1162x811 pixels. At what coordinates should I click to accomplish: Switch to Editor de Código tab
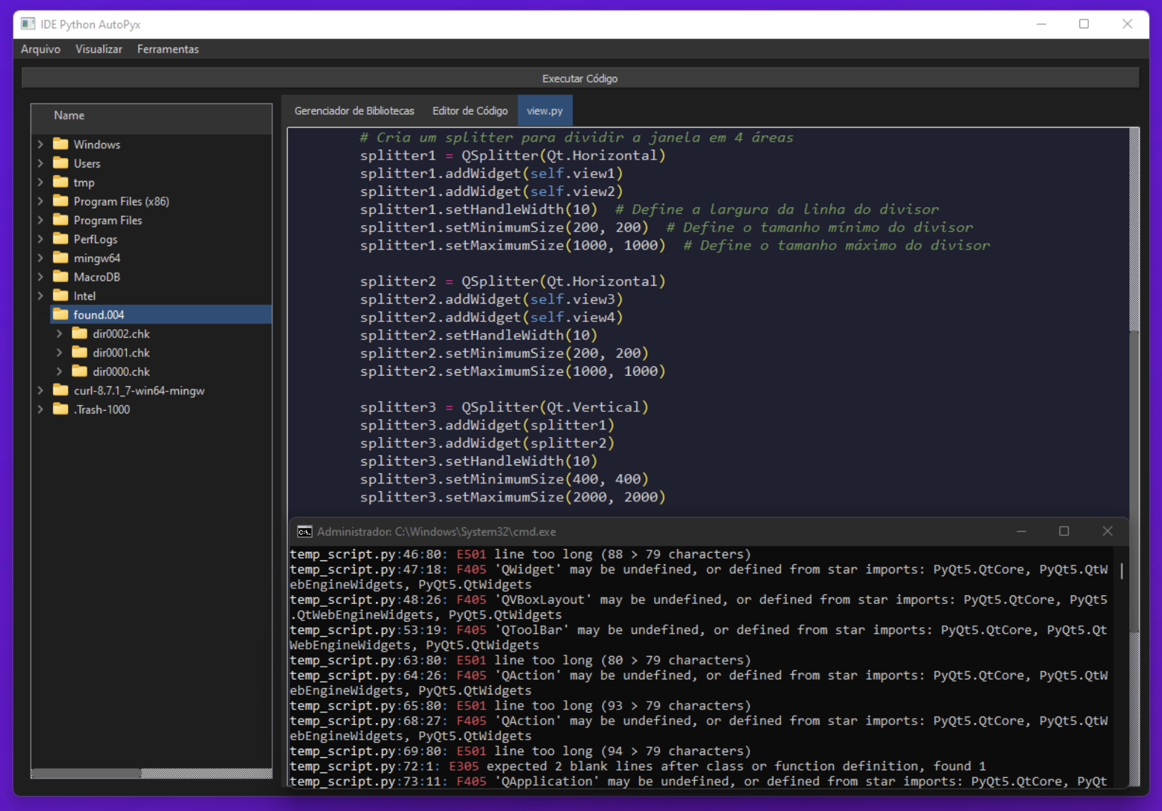[470, 111]
